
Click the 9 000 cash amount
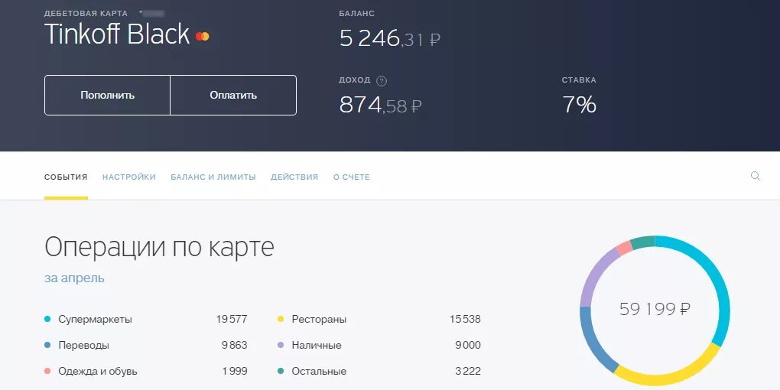[467, 345]
